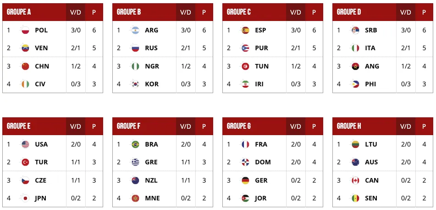Viewport: 436px width, 210px height.
Task: Click the South Korea flag icon
Action: pyautogui.click(x=135, y=84)
